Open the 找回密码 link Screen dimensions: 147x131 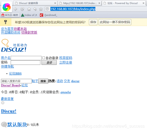(66, 58)
